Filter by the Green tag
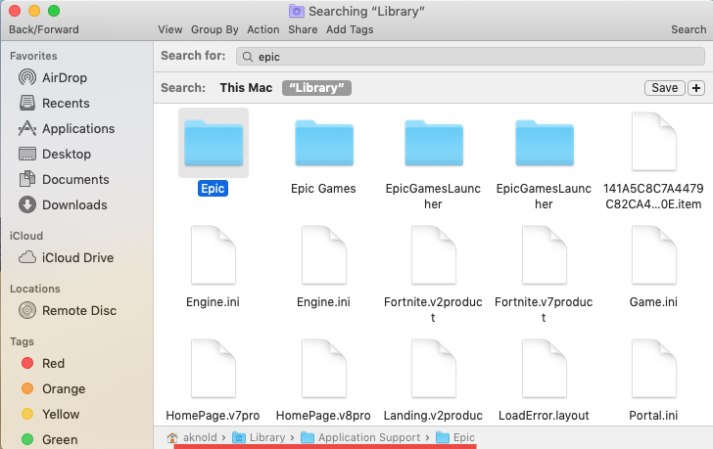 (x=49, y=439)
